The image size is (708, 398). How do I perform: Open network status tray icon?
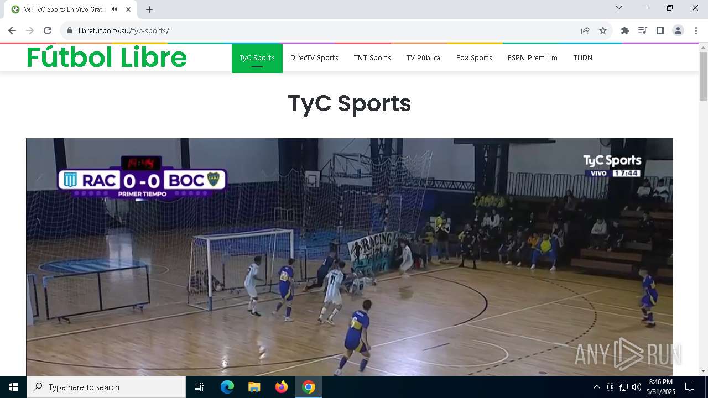623,387
